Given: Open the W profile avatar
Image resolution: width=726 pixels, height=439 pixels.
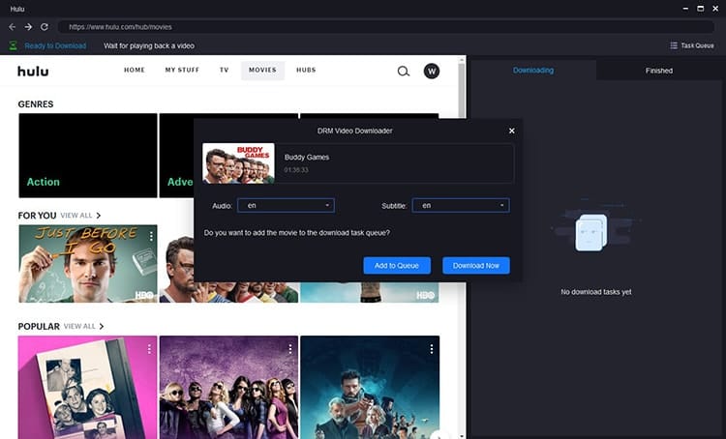Looking at the screenshot, I should tap(432, 71).
